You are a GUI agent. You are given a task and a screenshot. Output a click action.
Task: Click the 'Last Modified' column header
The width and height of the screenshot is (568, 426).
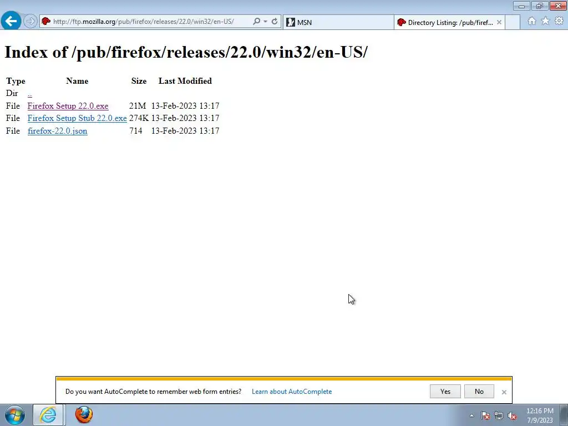185,81
